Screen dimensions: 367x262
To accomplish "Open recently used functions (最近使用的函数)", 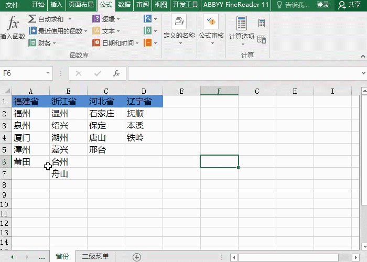I will [56, 31].
